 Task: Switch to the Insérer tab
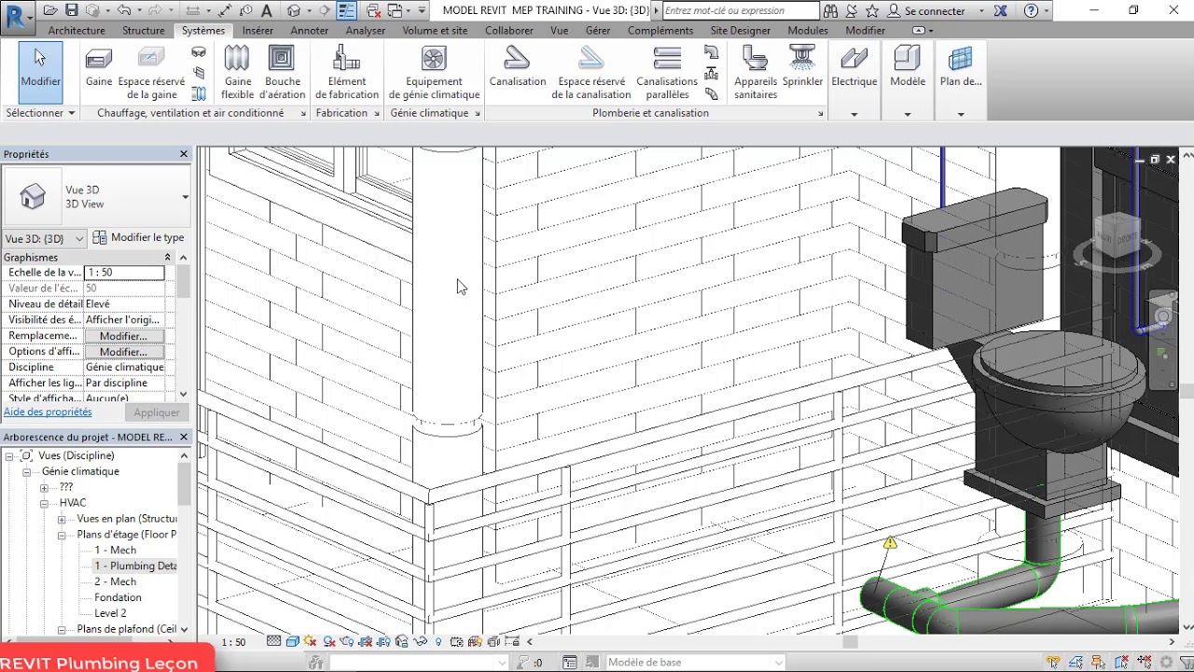click(x=257, y=31)
